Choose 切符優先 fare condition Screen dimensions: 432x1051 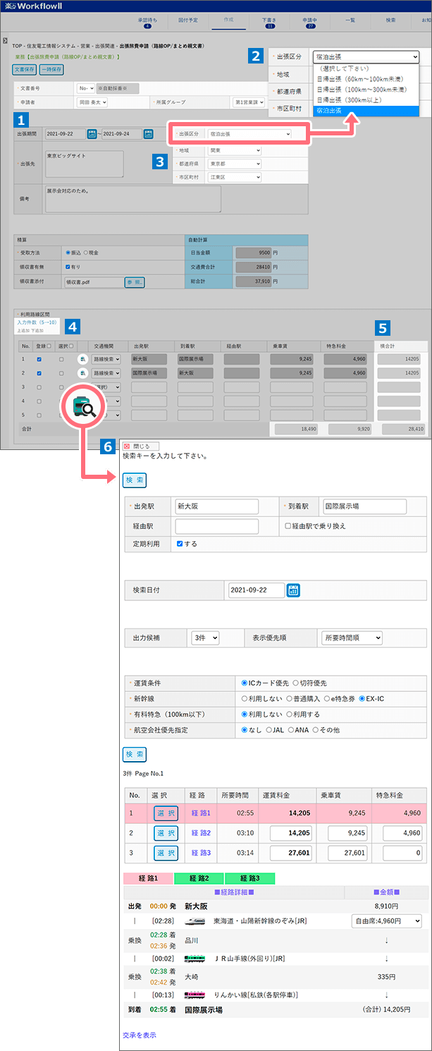click(296, 684)
